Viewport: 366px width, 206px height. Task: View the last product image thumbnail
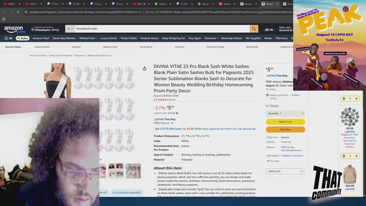click(x=133, y=171)
